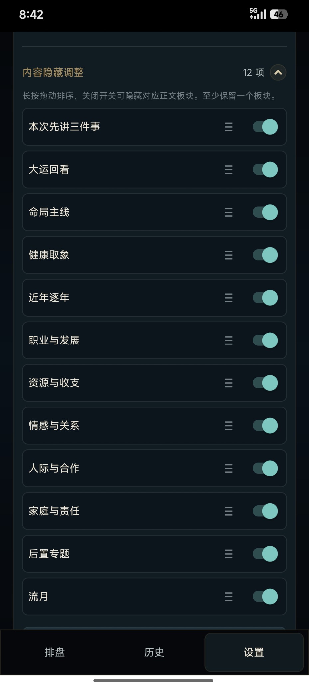Select the 设置 tab
This screenshot has height=688, width=309.
pyautogui.click(x=254, y=652)
